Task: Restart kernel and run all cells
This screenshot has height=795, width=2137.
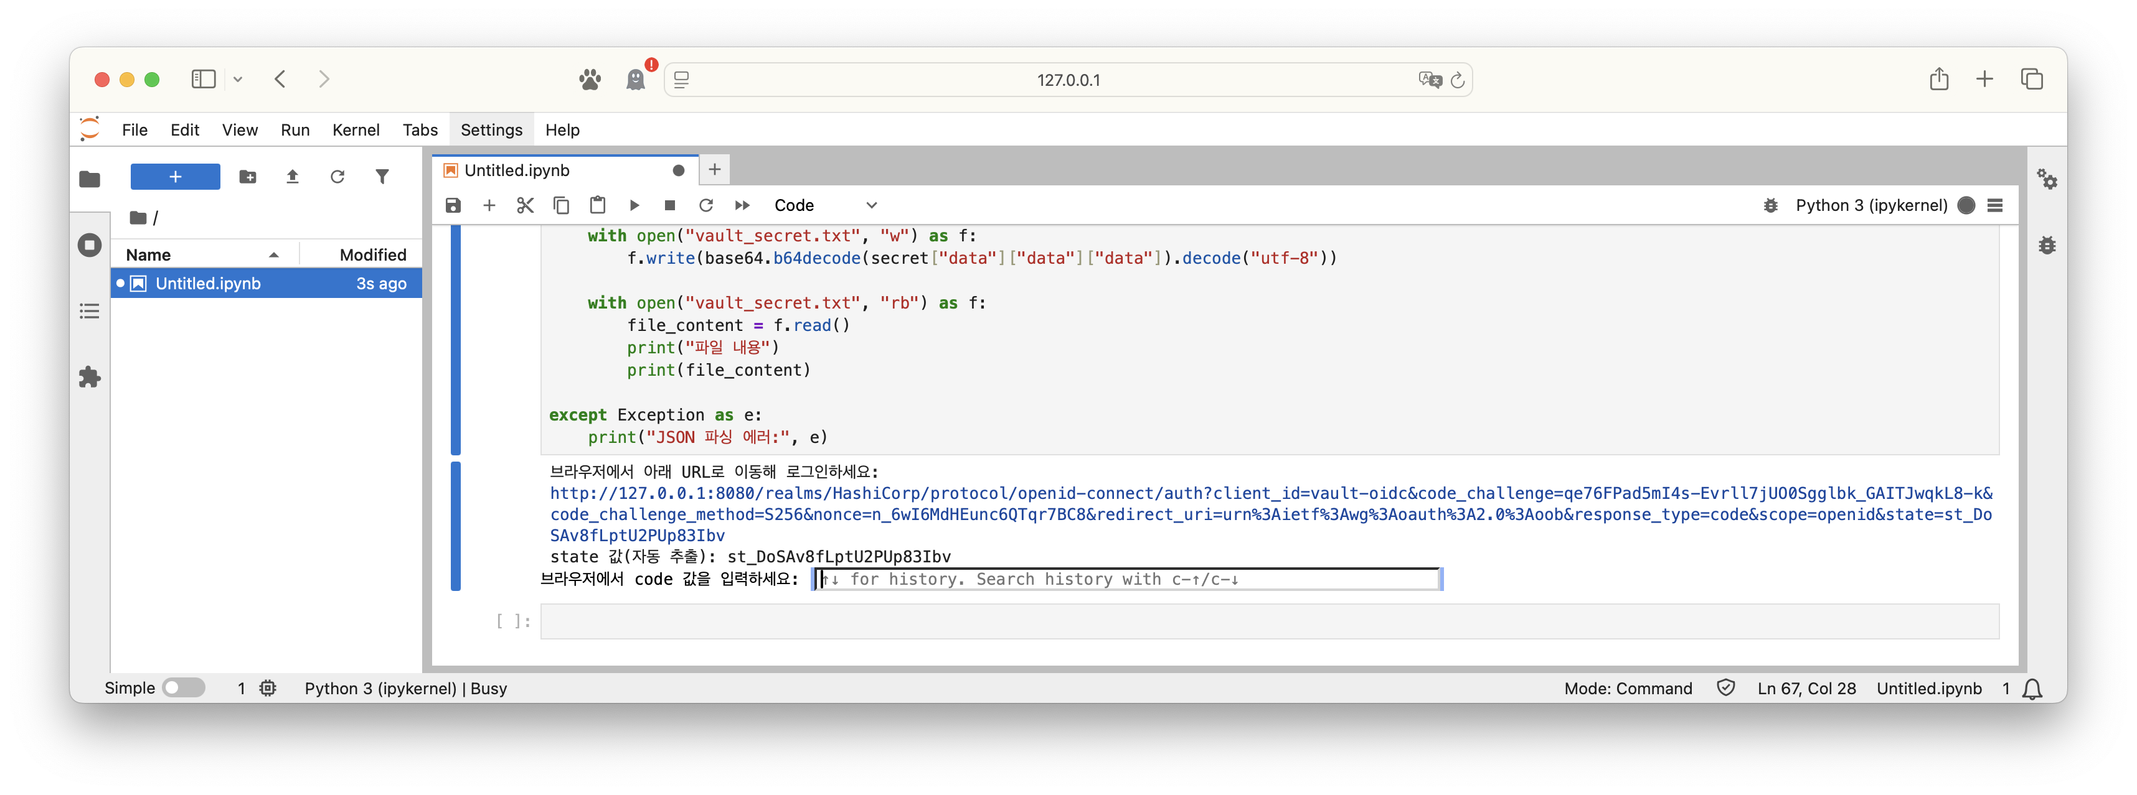Action: pos(742,205)
